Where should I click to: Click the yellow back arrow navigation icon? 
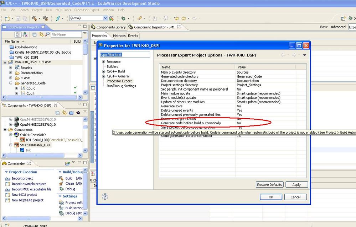tap(184, 18)
